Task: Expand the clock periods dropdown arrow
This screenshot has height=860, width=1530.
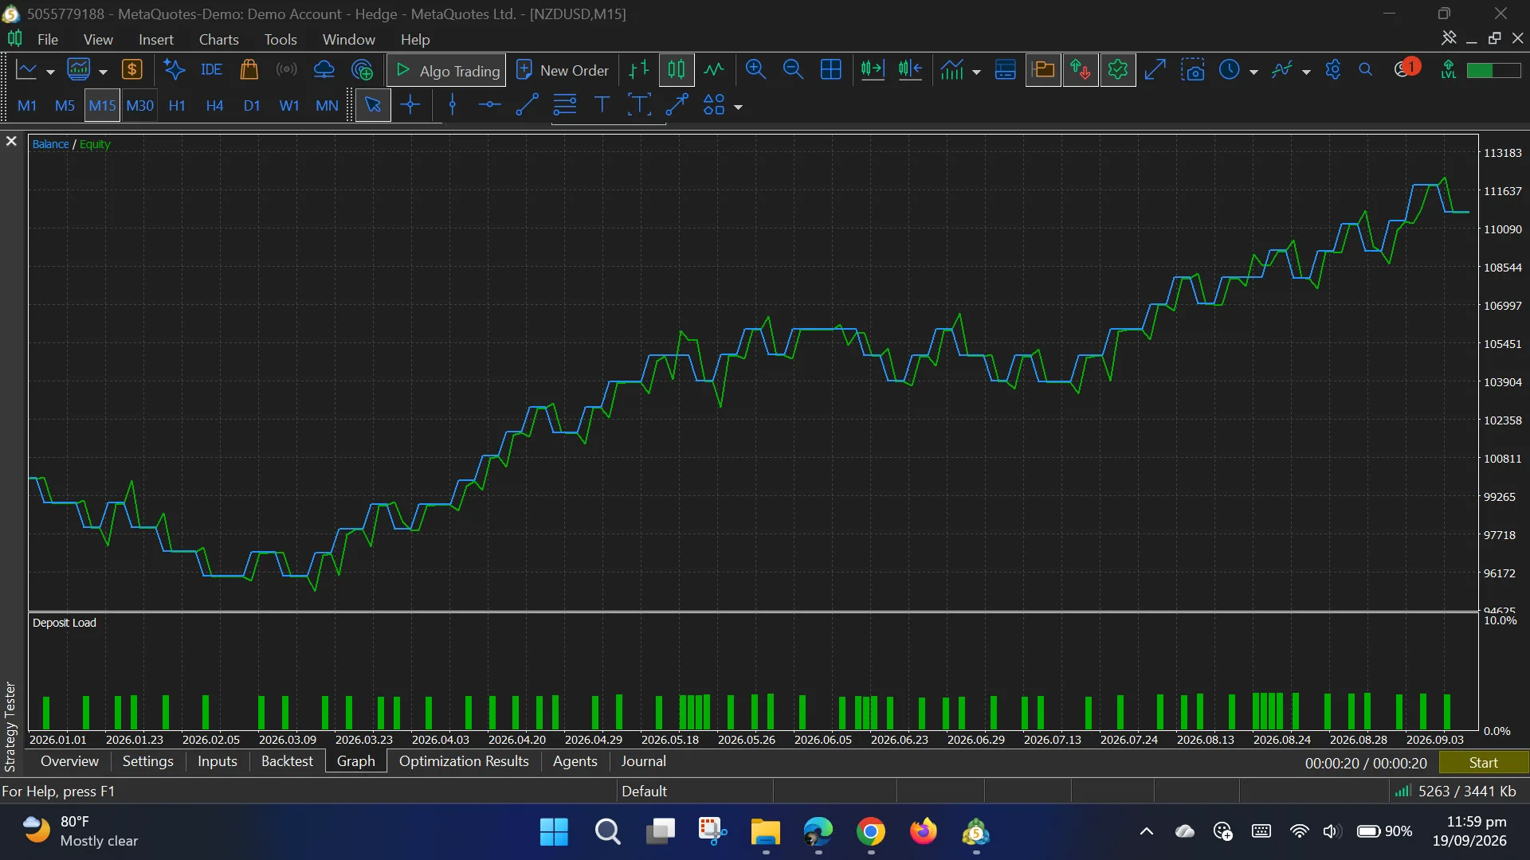Action: click(1253, 72)
